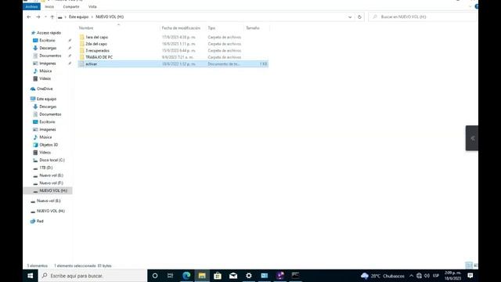
Task: Click NUEVO VOL (H:) breadcrumb in address bar
Action: (x=110, y=17)
